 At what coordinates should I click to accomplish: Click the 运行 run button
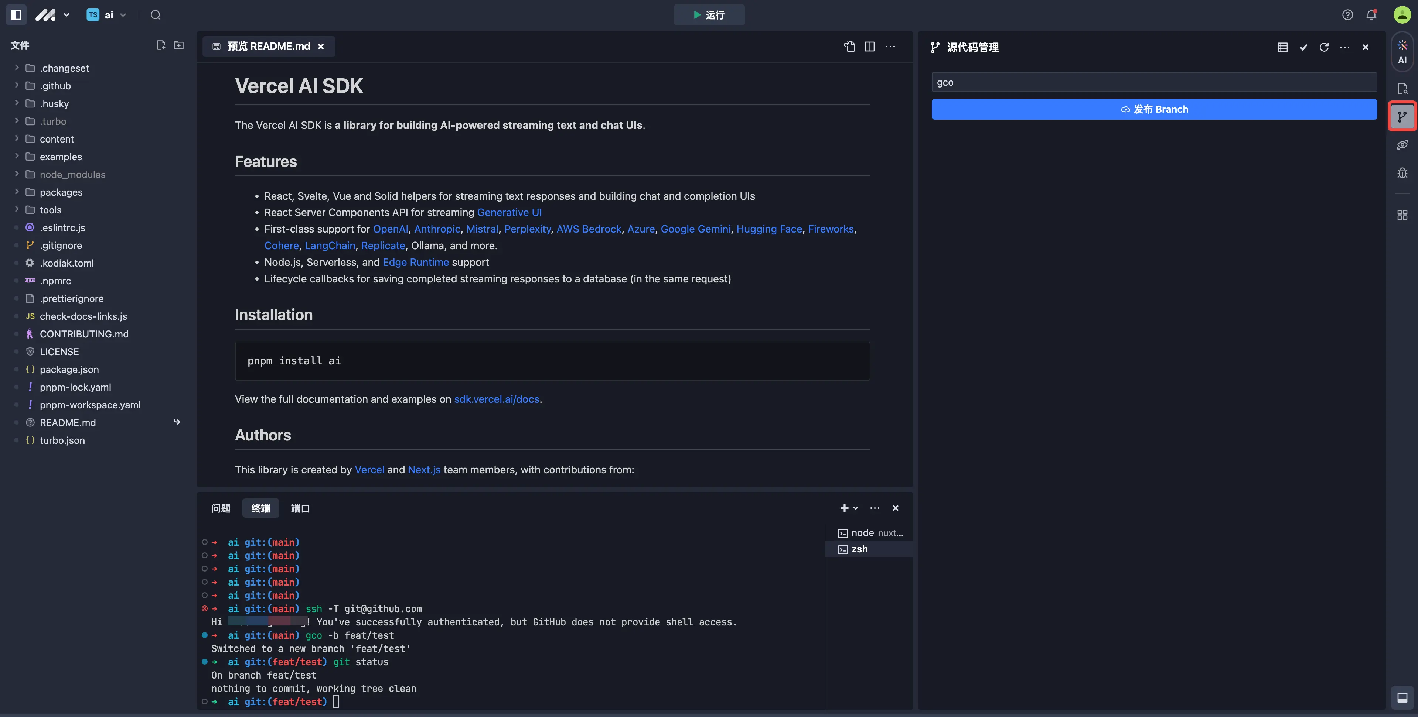709,15
